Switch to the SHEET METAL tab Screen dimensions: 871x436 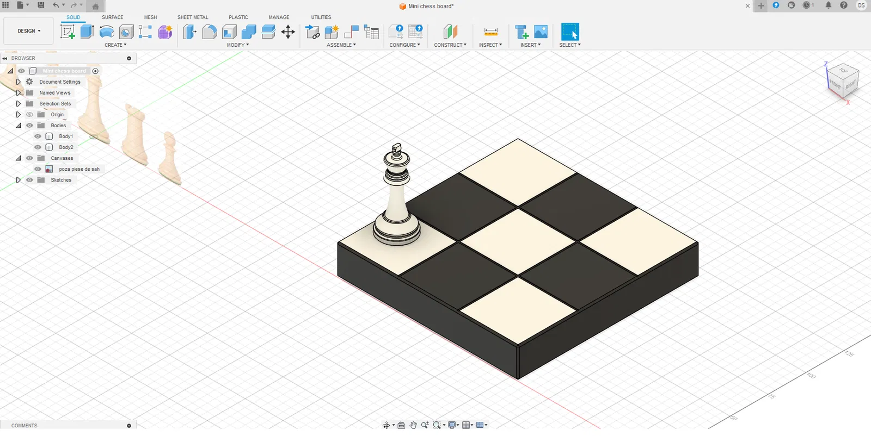tap(193, 17)
